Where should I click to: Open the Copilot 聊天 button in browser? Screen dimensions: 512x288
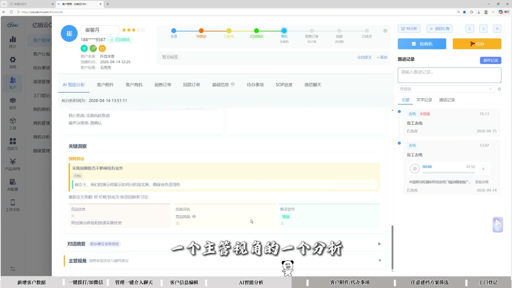503,12
